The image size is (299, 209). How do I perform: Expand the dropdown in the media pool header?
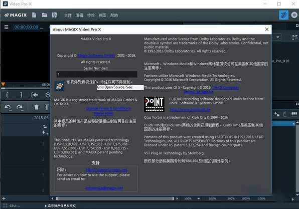point(278,37)
